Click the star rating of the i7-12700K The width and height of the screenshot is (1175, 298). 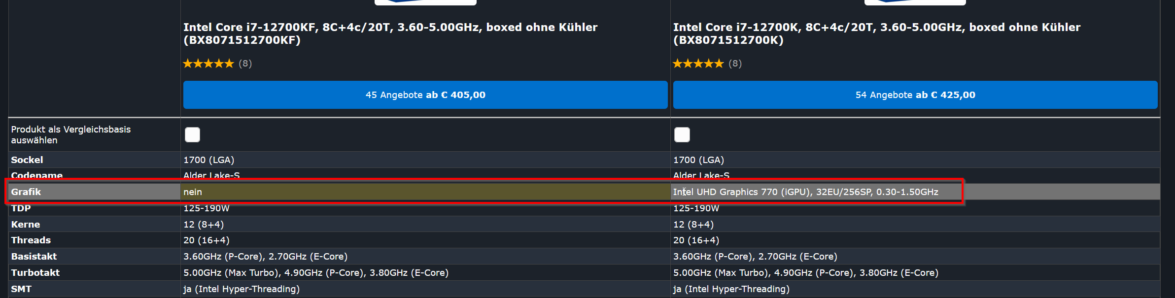(698, 64)
